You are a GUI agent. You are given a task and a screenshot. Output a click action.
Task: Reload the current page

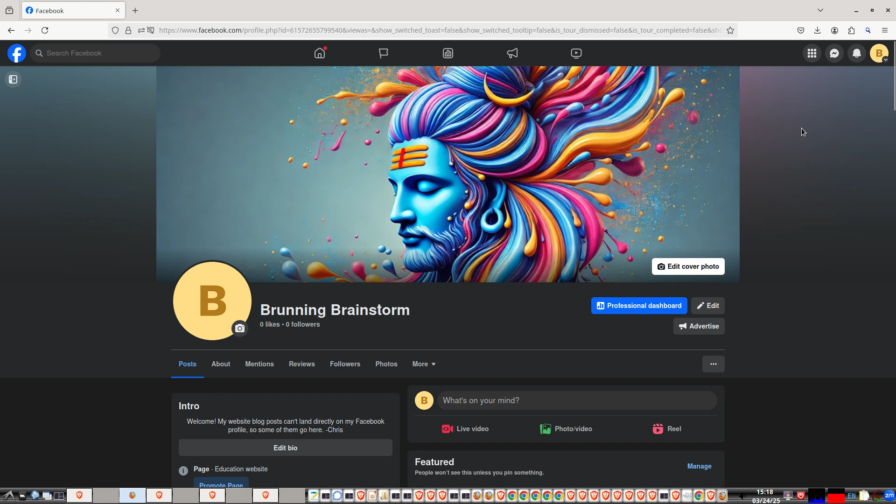45,30
